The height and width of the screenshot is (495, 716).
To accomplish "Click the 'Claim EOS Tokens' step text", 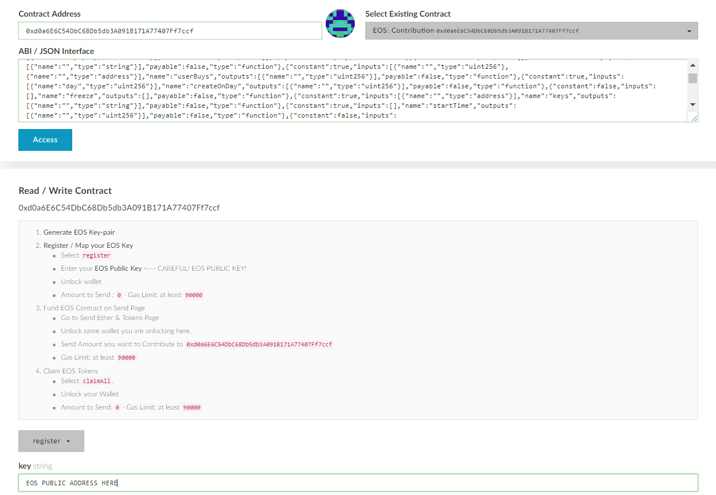I will click(71, 371).
